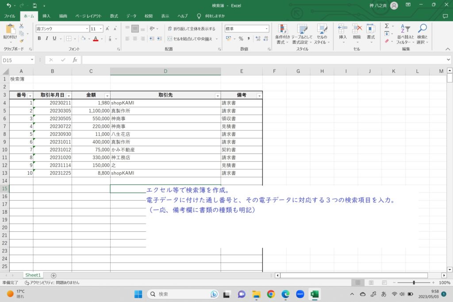
Task: Expand the number format 標準 dropdown
Action: [x=266, y=29]
